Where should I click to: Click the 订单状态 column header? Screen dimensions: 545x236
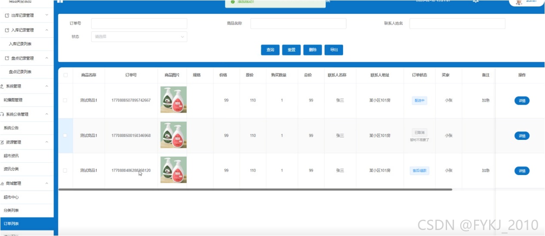[x=419, y=75]
